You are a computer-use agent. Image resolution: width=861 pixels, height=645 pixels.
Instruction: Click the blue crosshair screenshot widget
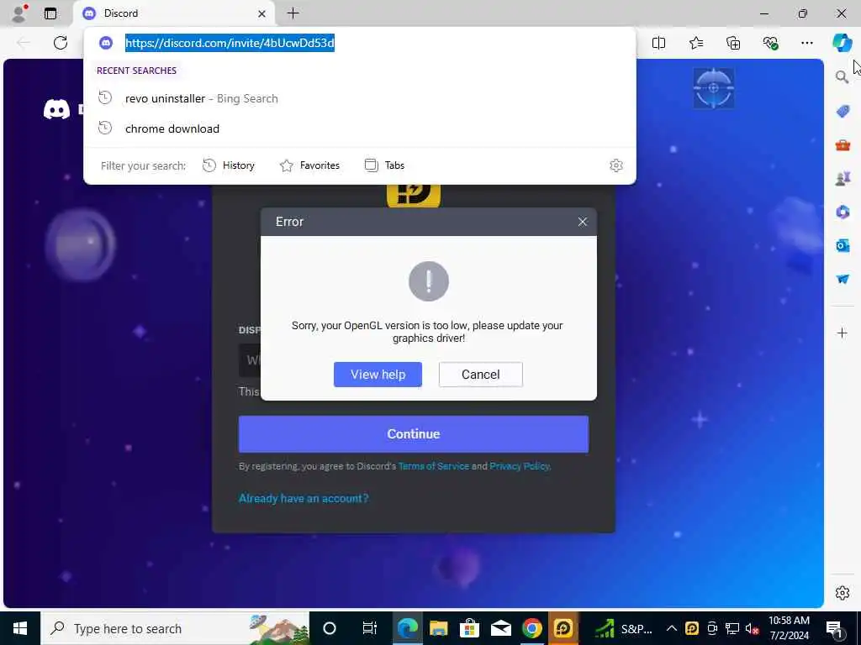[713, 87]
